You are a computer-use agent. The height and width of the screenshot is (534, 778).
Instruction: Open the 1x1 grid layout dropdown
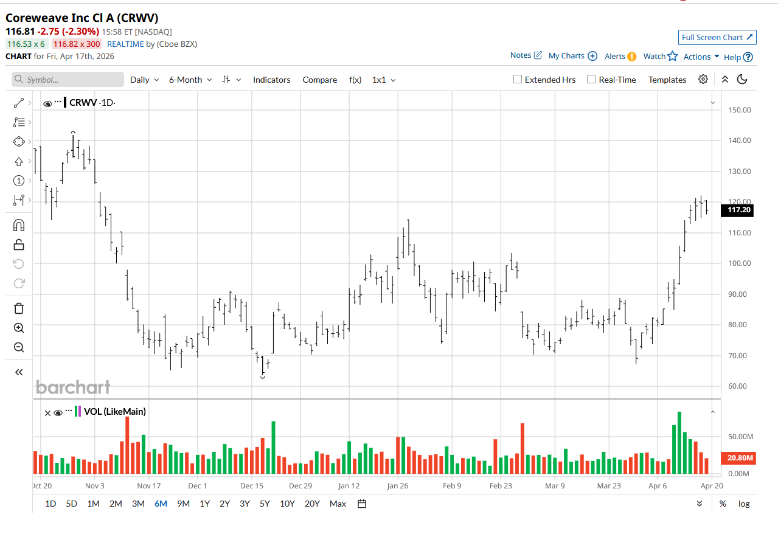(x=384, y=80)
